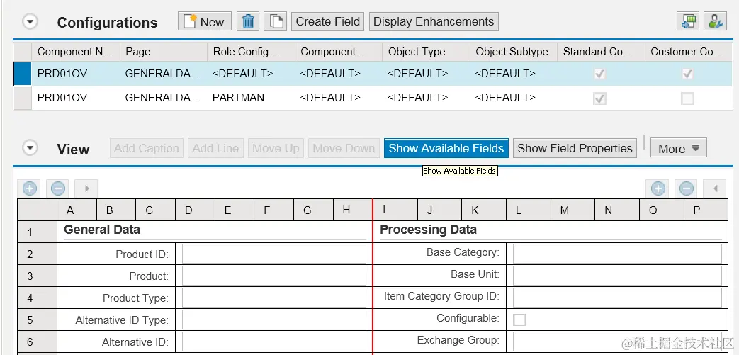Click Object Subtype column header

[x=514, y=52]
